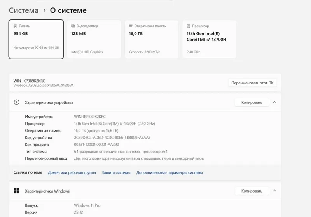Select the 64-разрядная операционная система value
311x217 pixels.
[x=121, y=152]
